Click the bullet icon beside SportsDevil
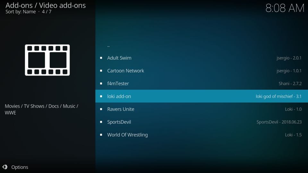 (x=101, y=122)
